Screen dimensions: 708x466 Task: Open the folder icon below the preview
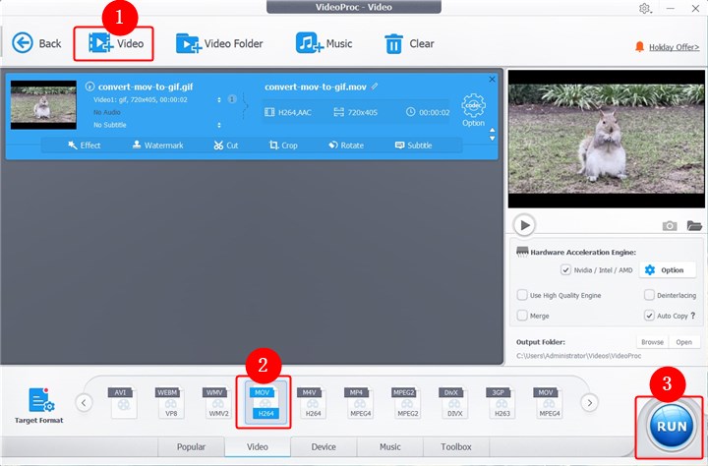tap(694, 225)
